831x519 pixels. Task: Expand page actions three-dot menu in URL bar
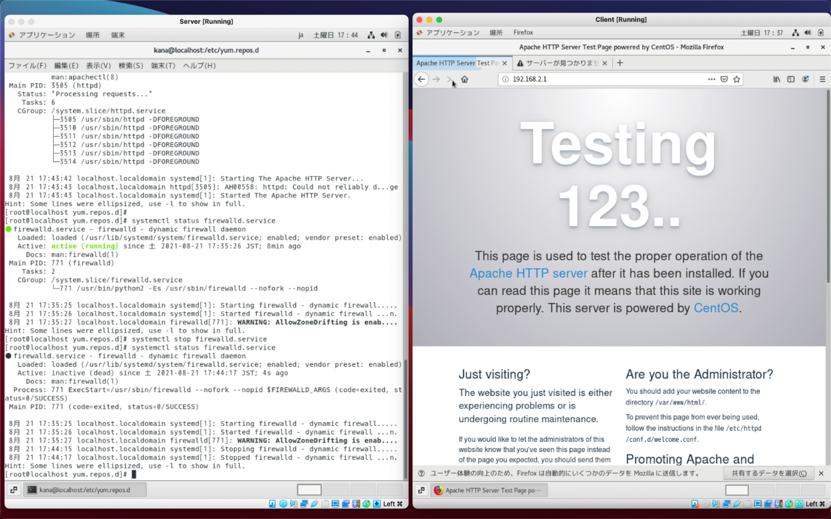[x=711, y=79]
